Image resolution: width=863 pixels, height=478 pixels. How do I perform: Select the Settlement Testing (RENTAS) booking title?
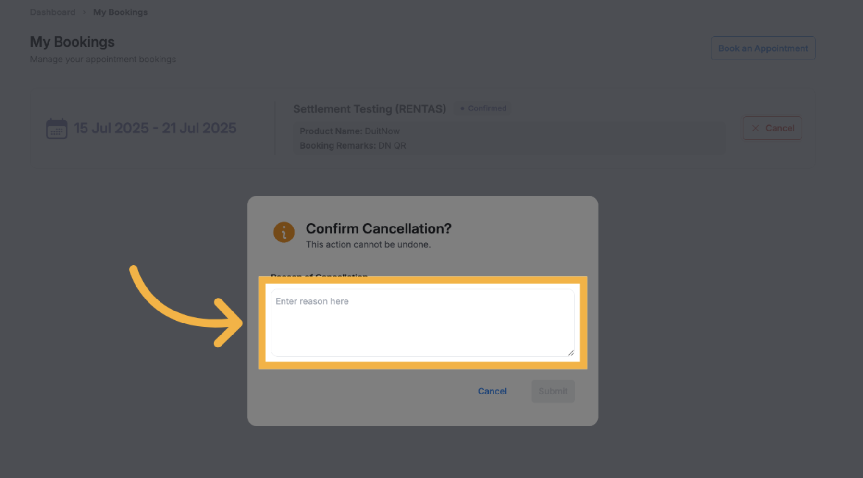pyautogui.click(x=370, y=109)
